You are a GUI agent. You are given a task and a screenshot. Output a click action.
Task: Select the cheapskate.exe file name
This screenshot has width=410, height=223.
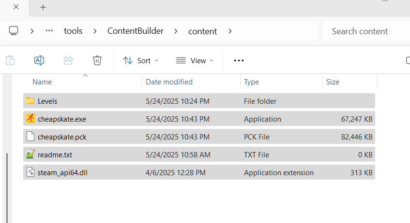62,119
